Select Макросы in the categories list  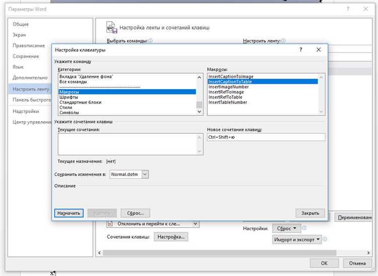128,92
